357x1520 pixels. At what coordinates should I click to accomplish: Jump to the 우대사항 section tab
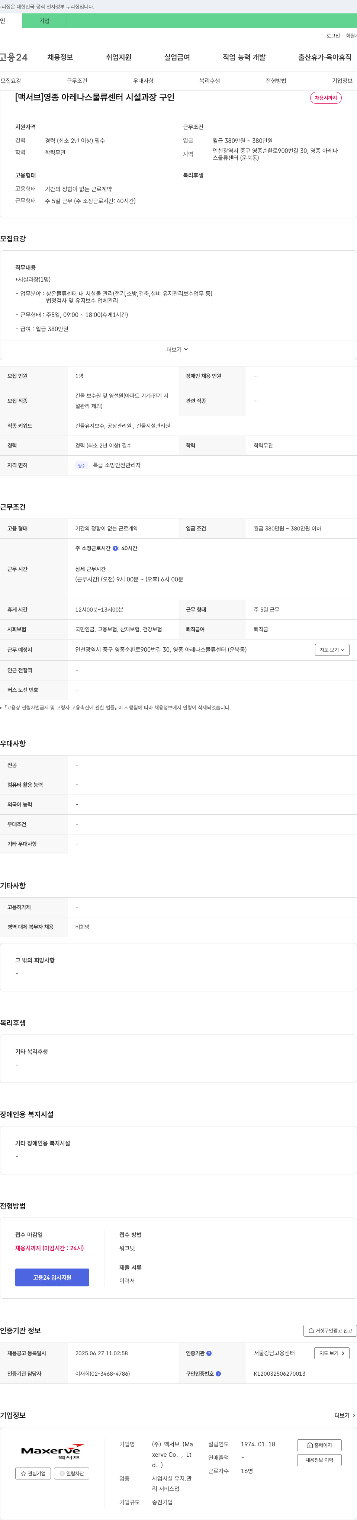[x=144, y=81]
